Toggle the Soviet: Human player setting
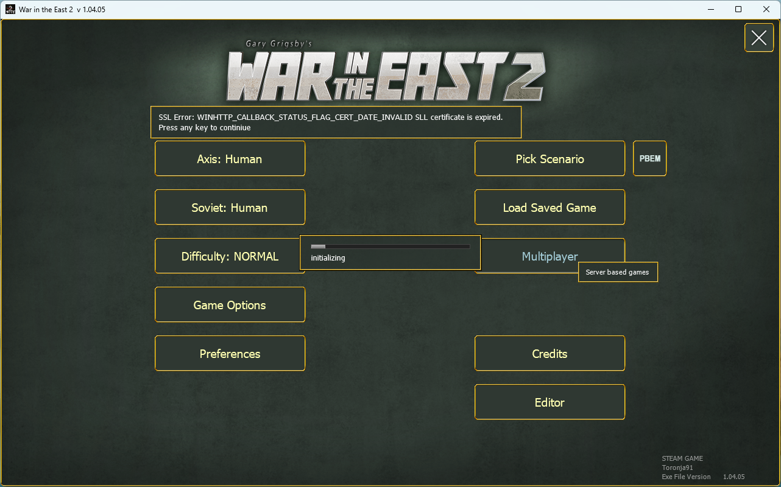This screenshot has width=781, height=487. 230,208
